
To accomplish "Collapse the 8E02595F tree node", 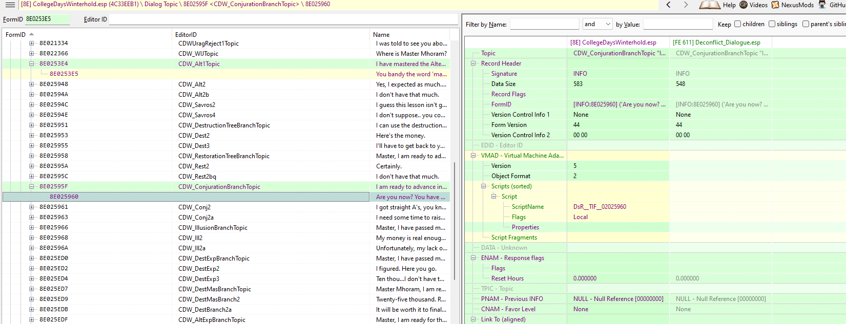I will [x=31, y=186].
